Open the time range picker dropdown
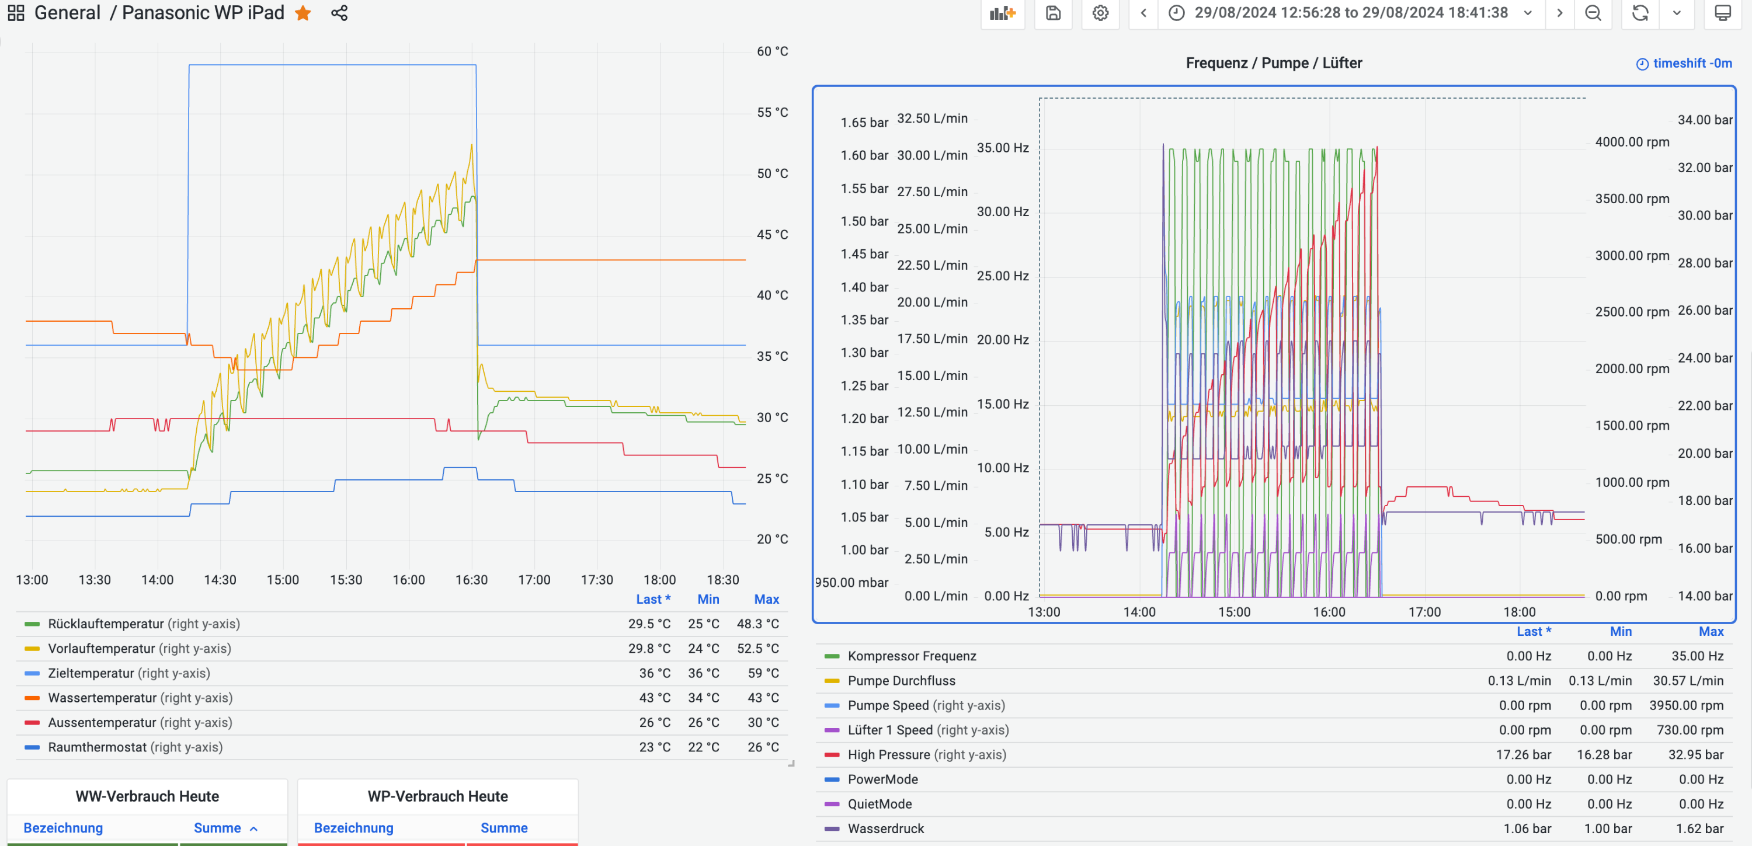Screen dimensions: 1752x846 click(1350, 13)
